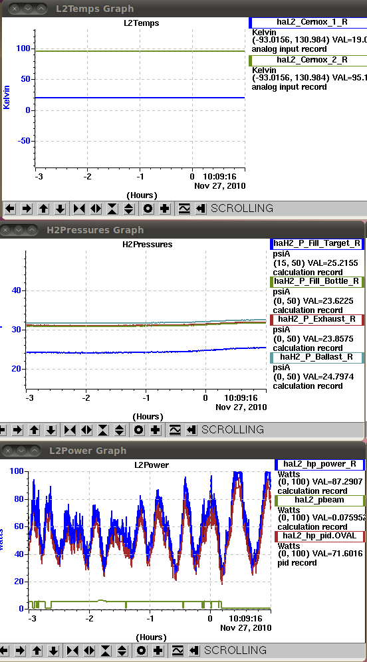Zoom in horizontally on H2Pressures graph
This screenshot has width=367, height=662.
click(70, 430)
